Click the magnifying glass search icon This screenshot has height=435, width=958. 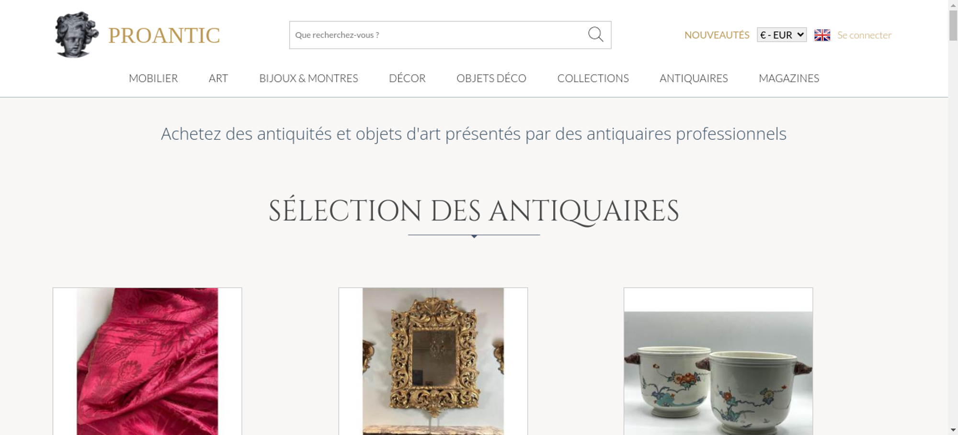(595, 34)
